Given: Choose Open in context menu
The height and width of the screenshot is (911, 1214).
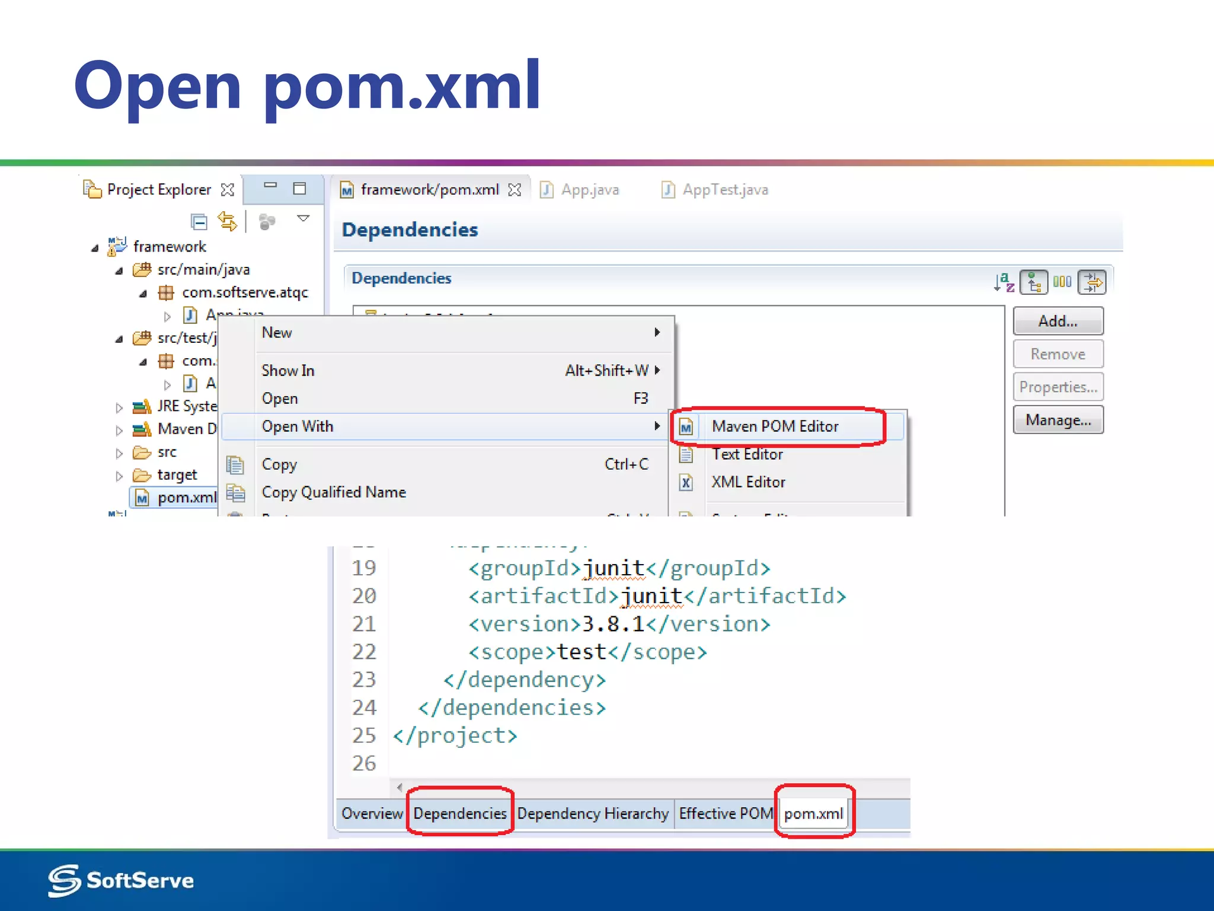Looking at the screenshot, I should tap(447, 399).
